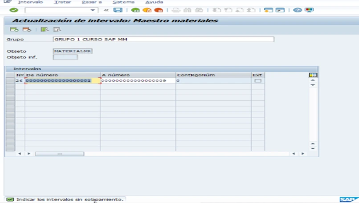Open the Ayuda menu
Viewport: 359px width, 203px height.
tap(154, 2)
